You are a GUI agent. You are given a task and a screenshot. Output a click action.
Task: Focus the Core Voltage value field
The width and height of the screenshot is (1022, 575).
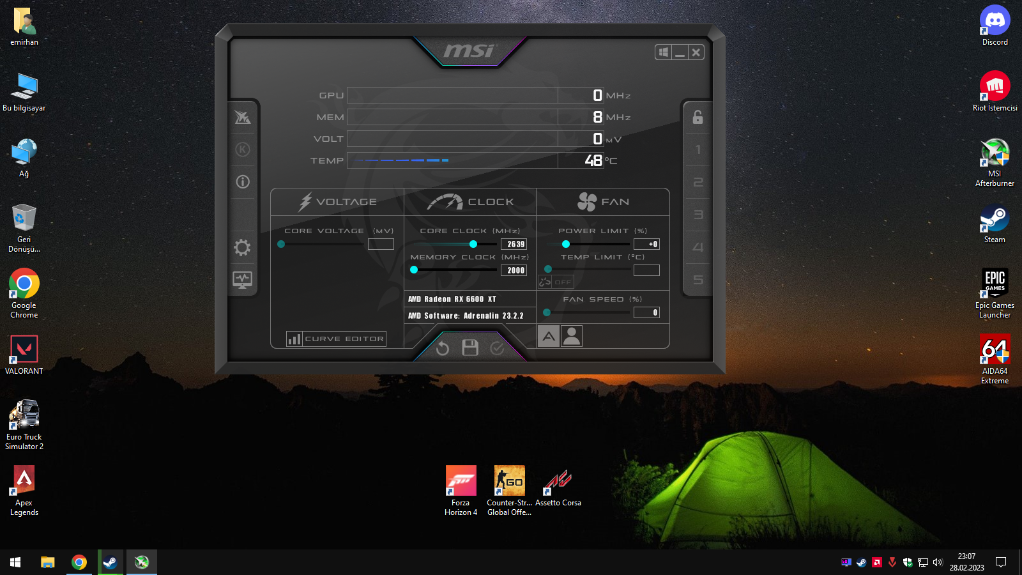[381, 244]
